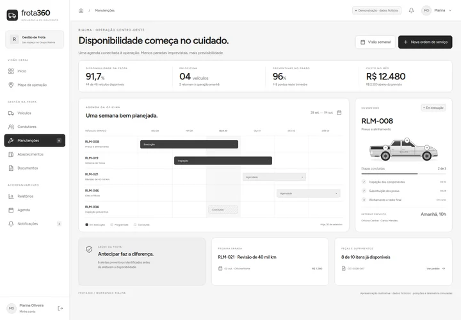This screenshot has width=461, height=320.
Task: Open Veículos in the sidebar
Action: pyautogui.click(x=35, y=113)
